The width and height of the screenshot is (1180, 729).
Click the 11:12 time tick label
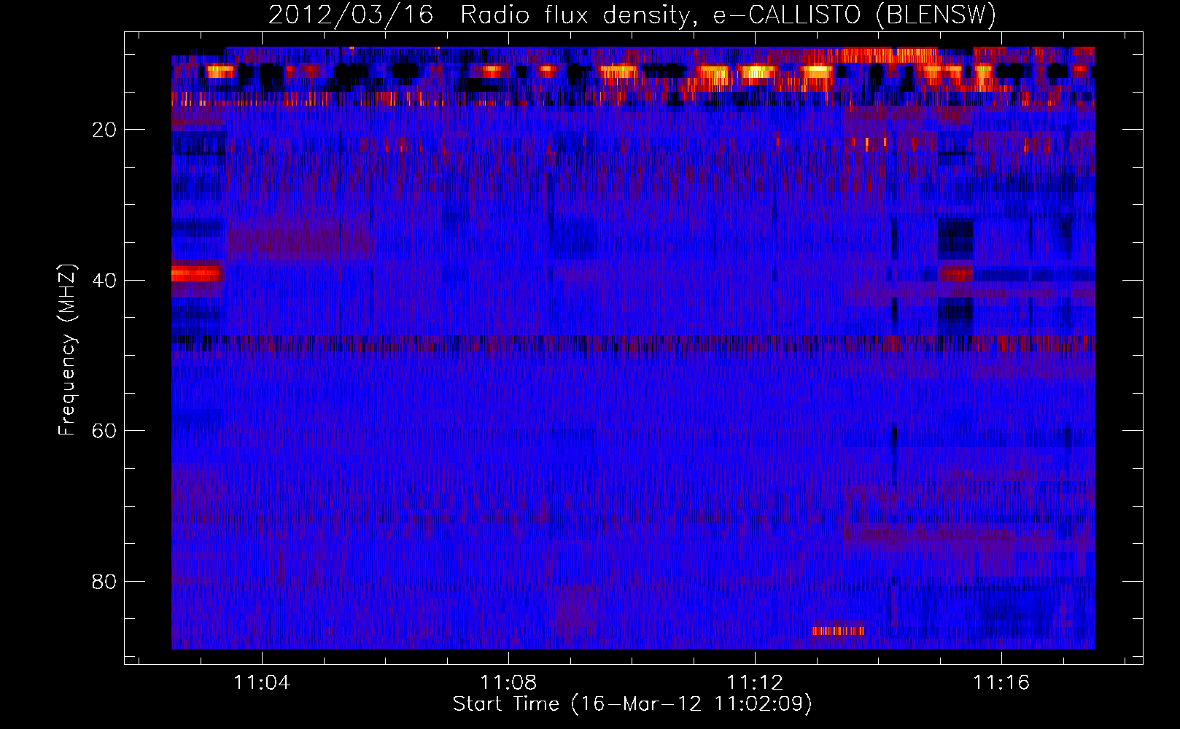click(x=755, y=682)
